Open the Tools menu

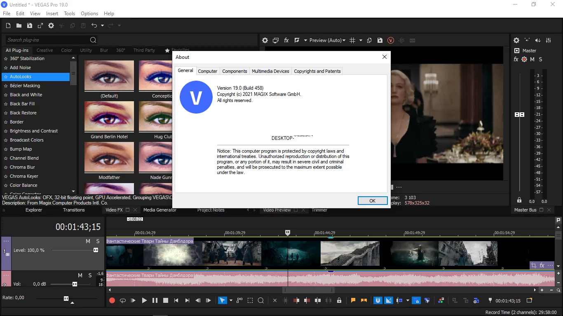tap(69, 14)
